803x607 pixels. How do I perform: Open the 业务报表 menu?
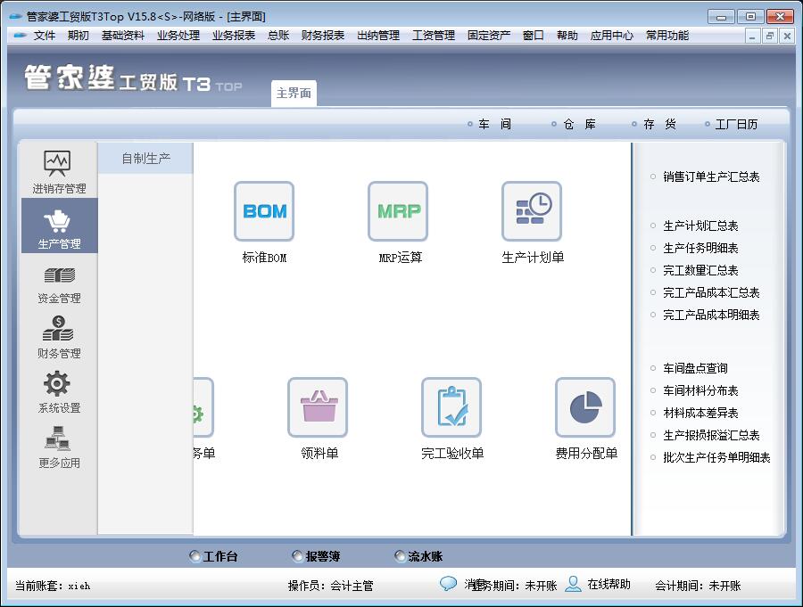[233, 36]
